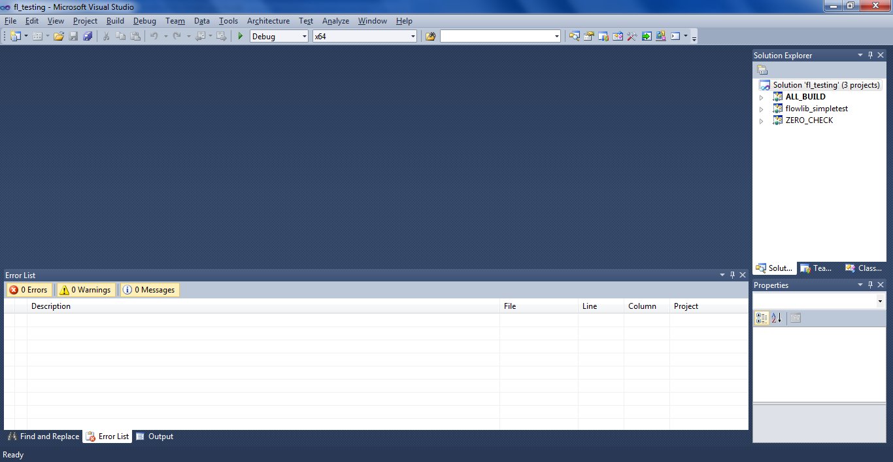Open Object Browser from the toolbar icon
The width and height of the screenshot is (893, 462).
(x=618, y=36)
